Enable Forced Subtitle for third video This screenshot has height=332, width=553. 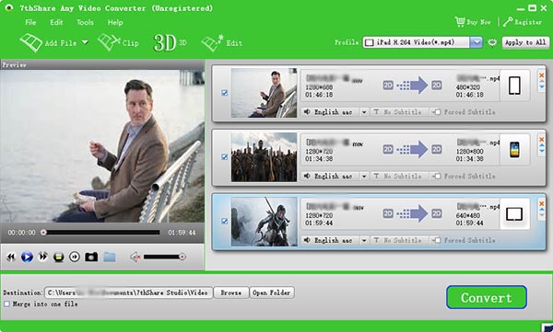pyautogui.click(x=437, y=240)
